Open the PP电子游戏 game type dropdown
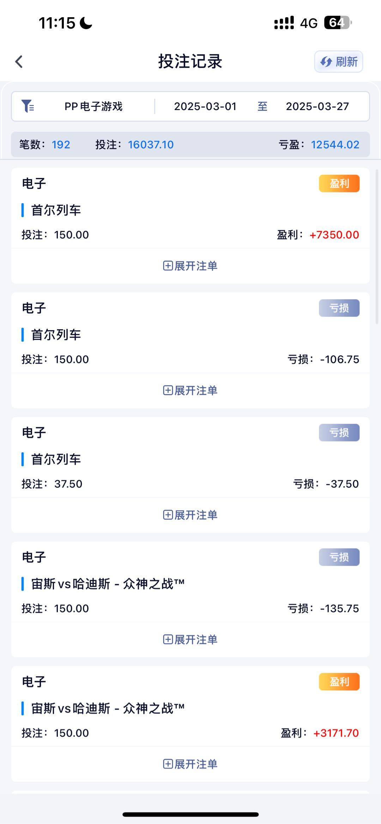This screenshot has height=824, width=381. [93, 106]
